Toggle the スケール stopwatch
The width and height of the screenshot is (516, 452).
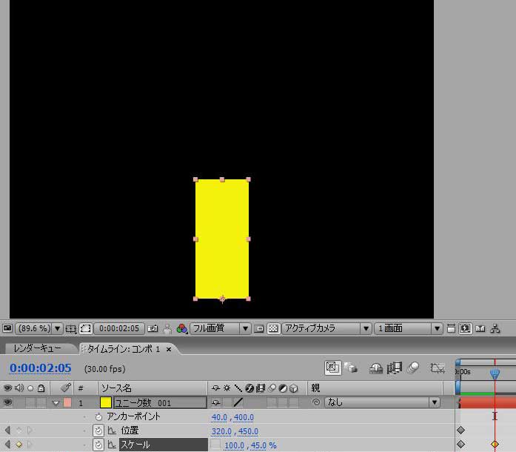click(98, 445)
